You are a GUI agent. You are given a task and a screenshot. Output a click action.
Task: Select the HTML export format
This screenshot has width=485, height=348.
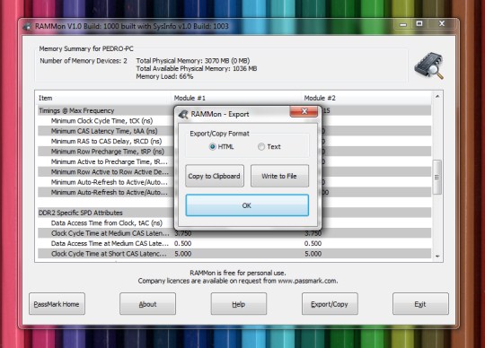pyautogui.click(x=213, y=147)
